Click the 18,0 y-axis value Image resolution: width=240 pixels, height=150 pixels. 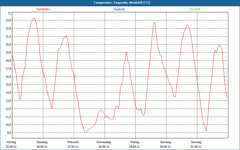click(x=9, y=61)
